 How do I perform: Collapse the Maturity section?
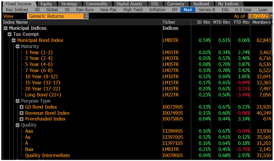click(x=18, y=46)
